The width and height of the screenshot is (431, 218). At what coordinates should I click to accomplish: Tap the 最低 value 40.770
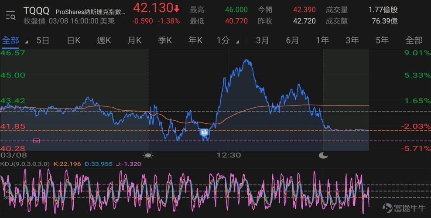(x=236, y=21)
